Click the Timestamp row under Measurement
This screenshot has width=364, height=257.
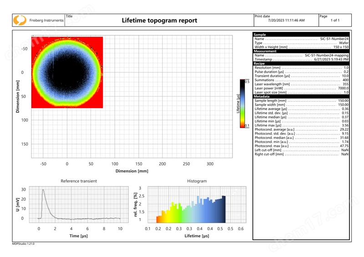click(x=301, y=59)
